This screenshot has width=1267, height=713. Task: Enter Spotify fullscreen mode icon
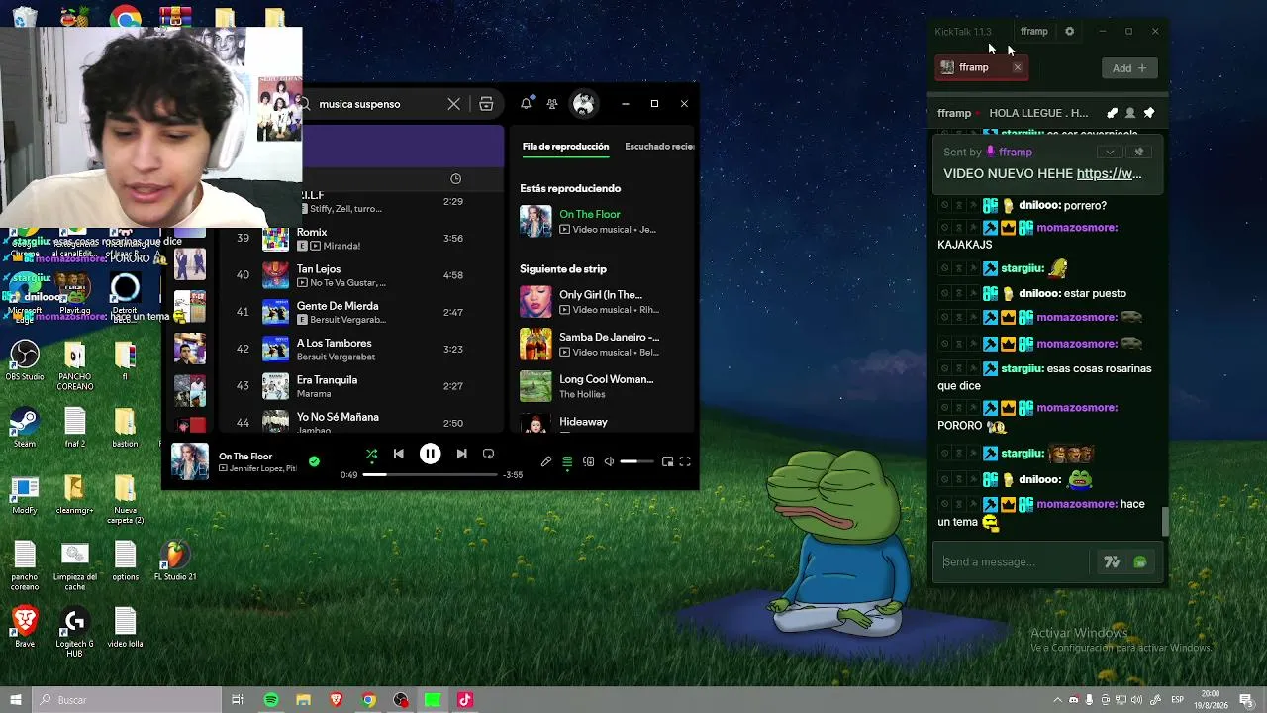(x=684, y=461)
